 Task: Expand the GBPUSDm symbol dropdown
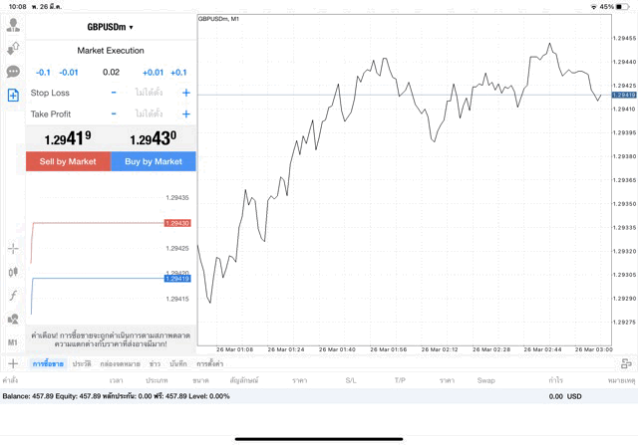point(110,27)
